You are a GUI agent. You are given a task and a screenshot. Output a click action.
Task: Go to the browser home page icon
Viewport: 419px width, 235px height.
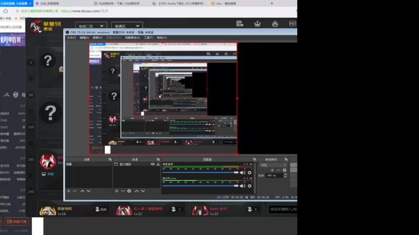click(x=6, y=11)
